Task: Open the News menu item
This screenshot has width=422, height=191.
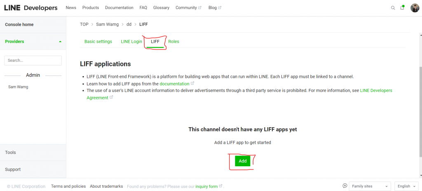Action: pyautogui.click(x=71, y=8)
